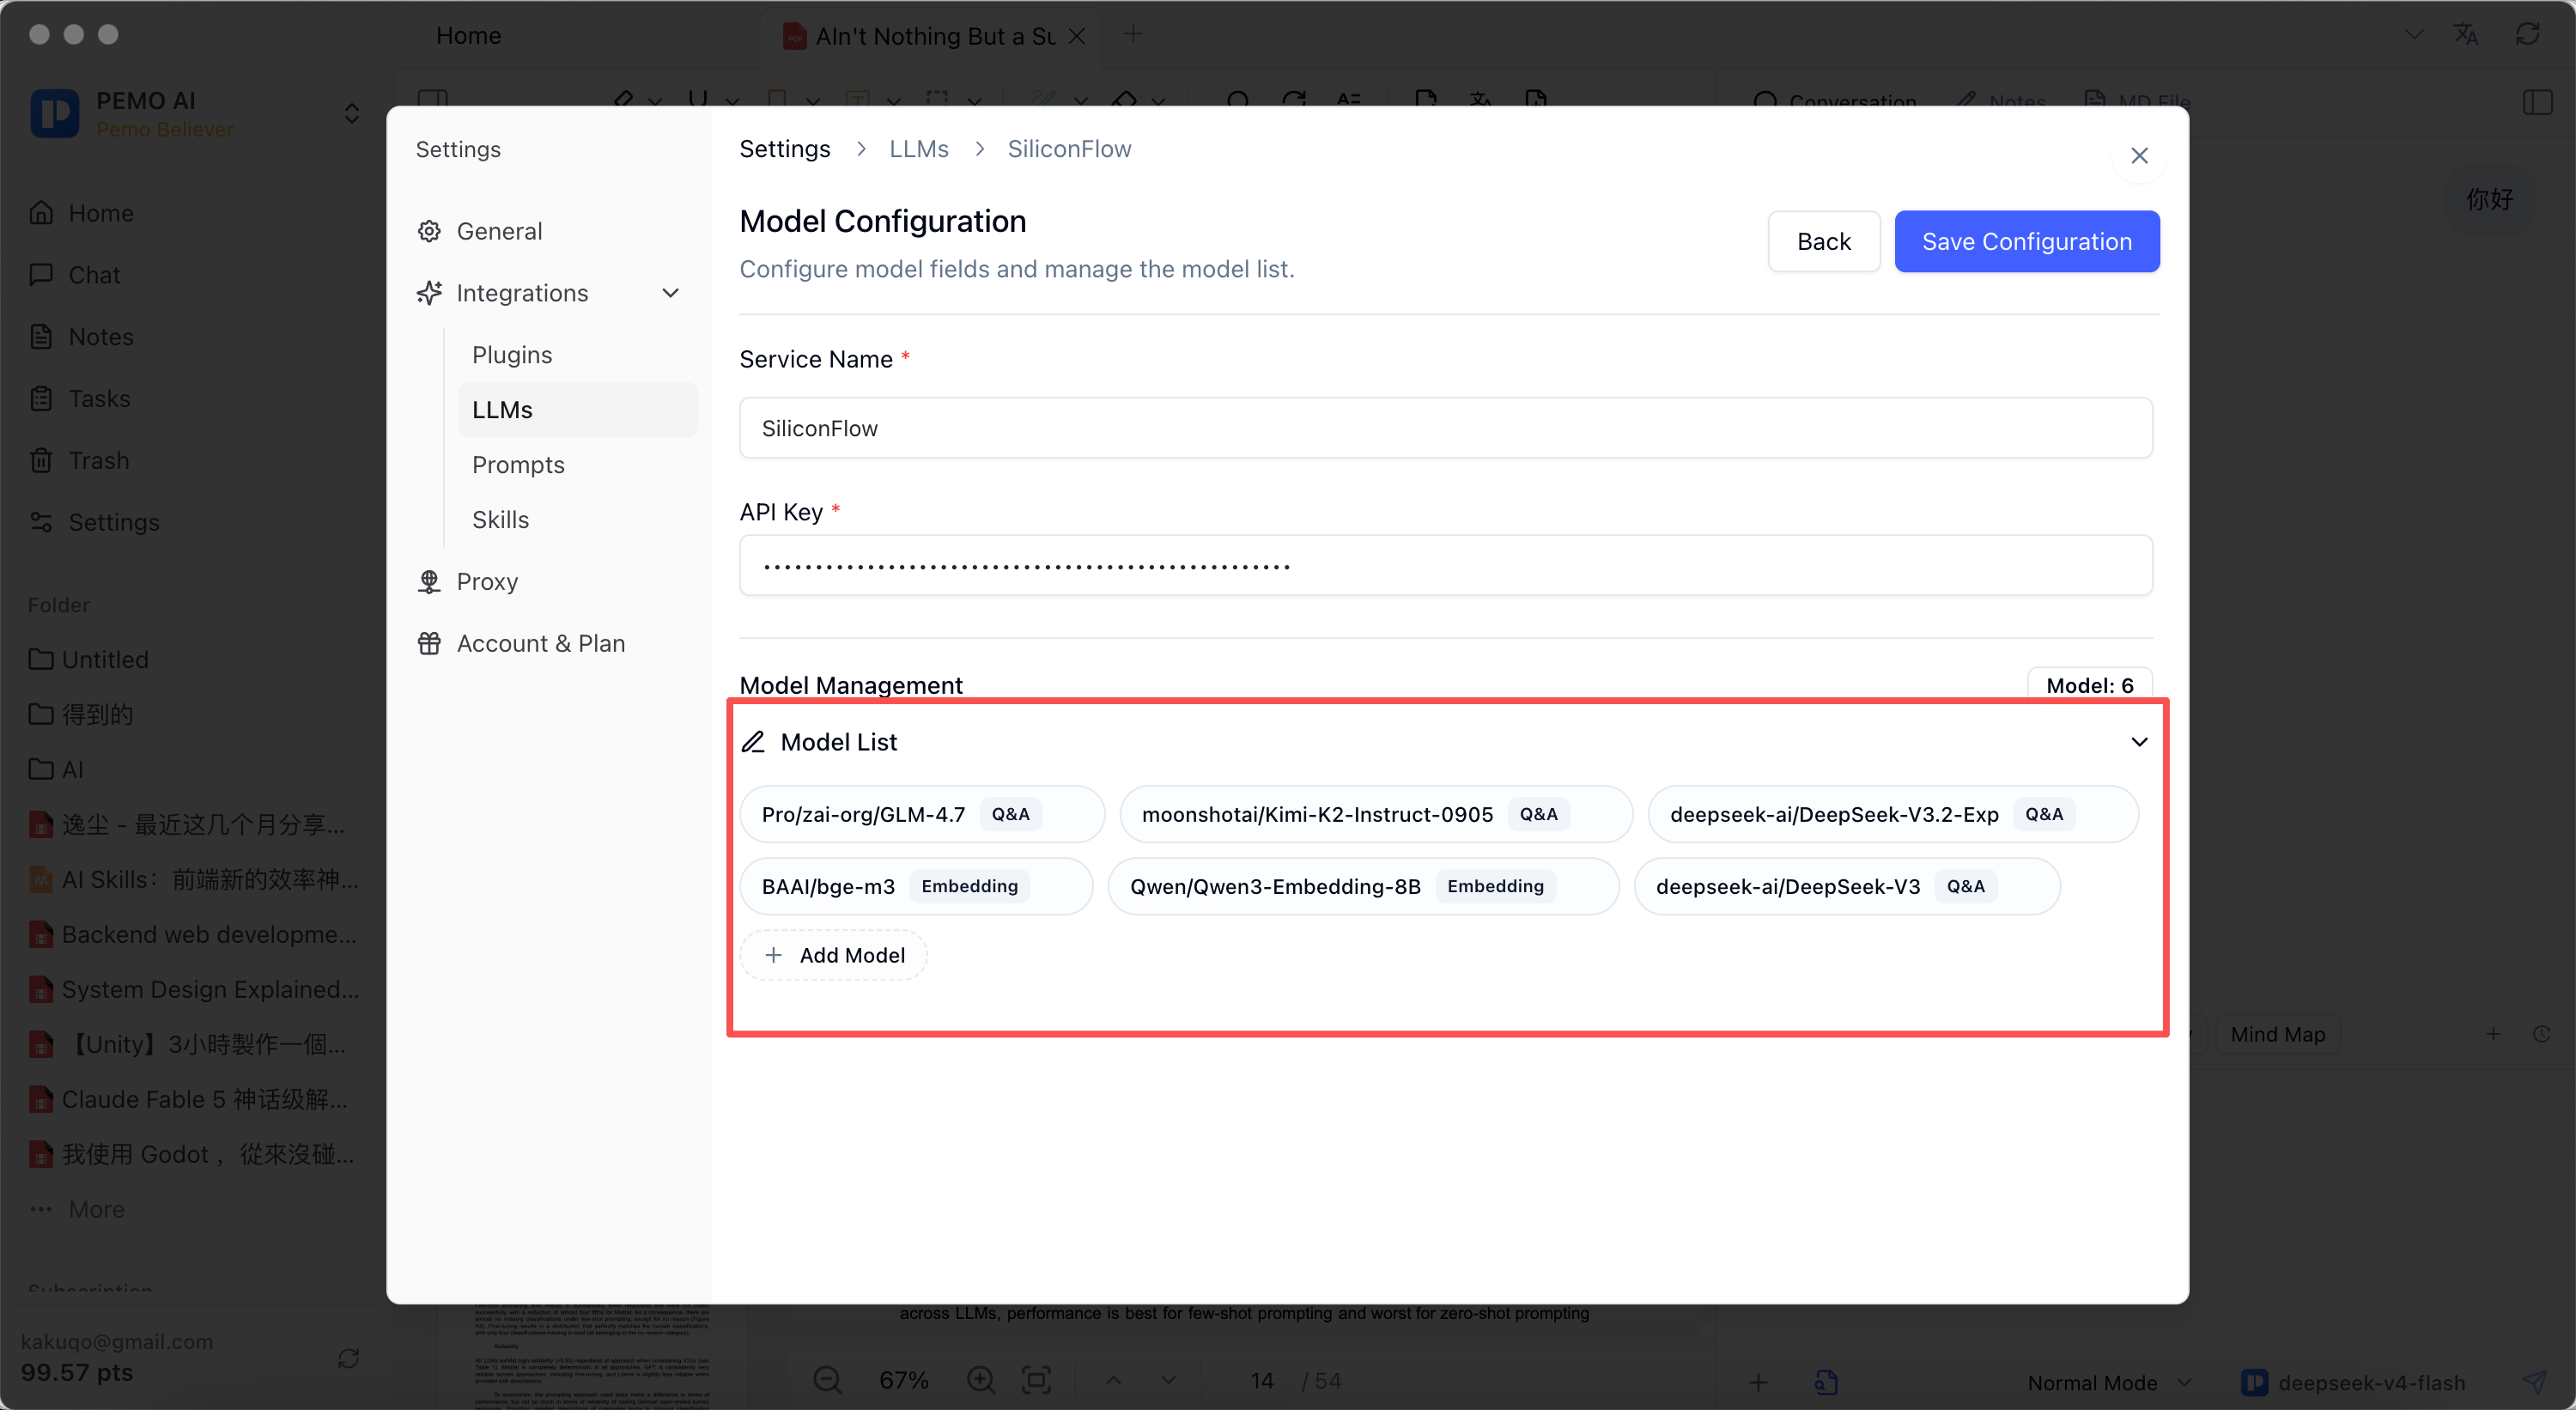Click the Proxy globe icon

pyautogui.click(x=429, y=582)
